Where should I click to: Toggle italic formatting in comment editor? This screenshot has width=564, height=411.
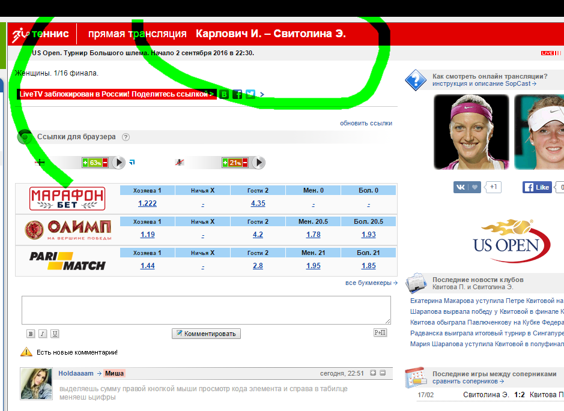coord(43,334)
